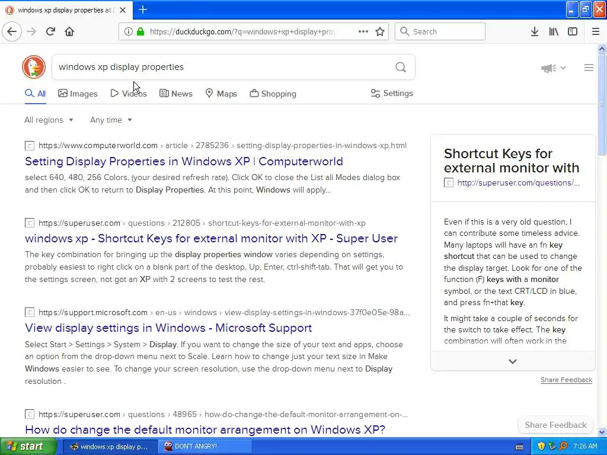607x455 pixels.
Task: Select Firefox window in taskbar
Action: pos(110,446)
